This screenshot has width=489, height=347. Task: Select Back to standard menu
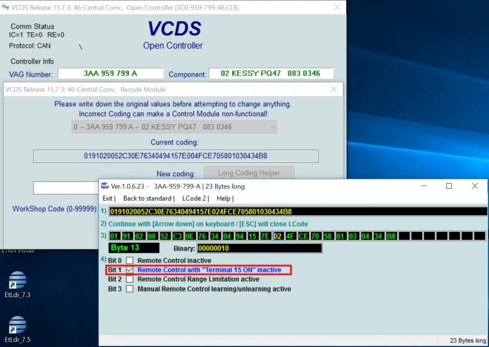click(147, 198)
